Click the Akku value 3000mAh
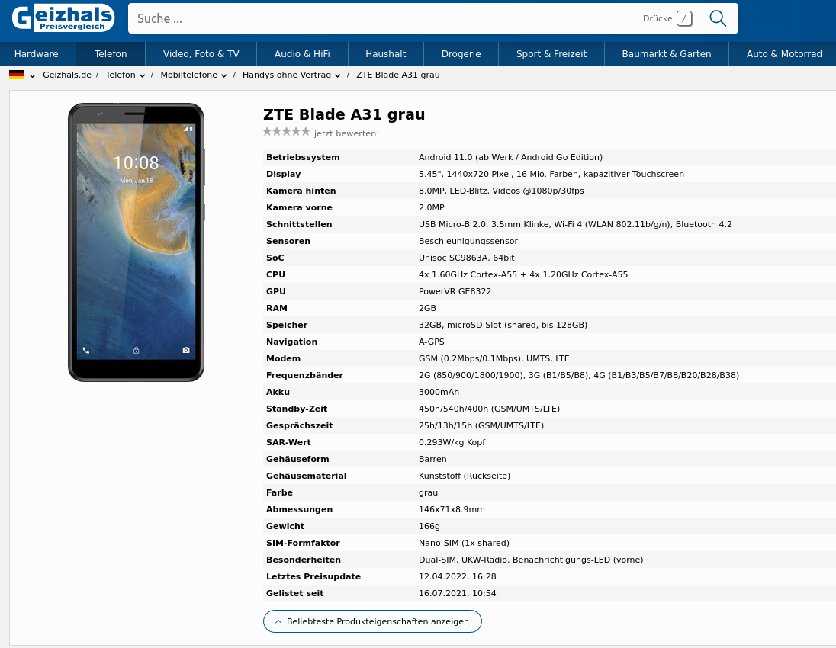The height and width of the screenshot is (648, 836). (x=439, y=392)
